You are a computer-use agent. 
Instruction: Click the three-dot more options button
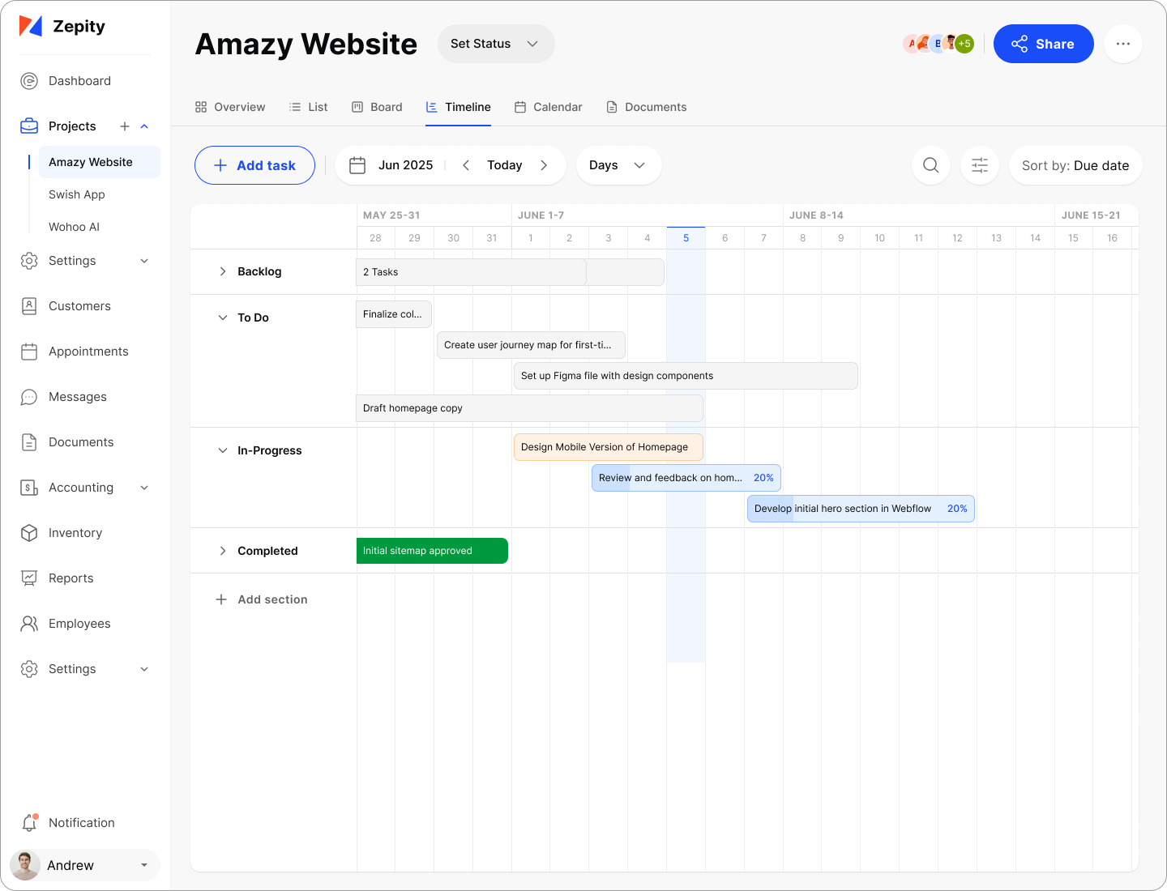[x=1122, y=44]
